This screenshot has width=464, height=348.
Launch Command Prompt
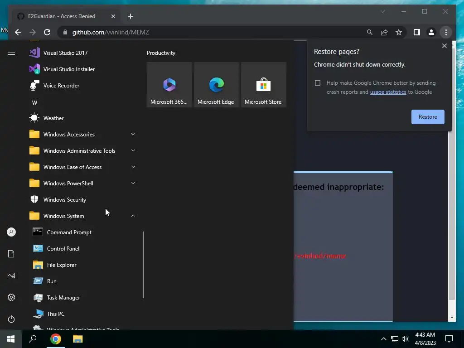tap(83, 232)
